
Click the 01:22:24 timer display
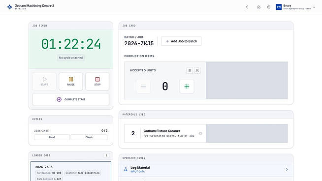pyautogui.click(x=71, y=44)
